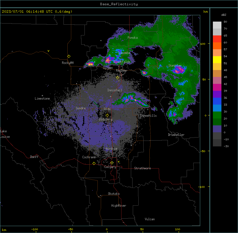This screenshot has width=238, height=233.
Task: Select the RockyMH label
Action: (x=68, y=63)
